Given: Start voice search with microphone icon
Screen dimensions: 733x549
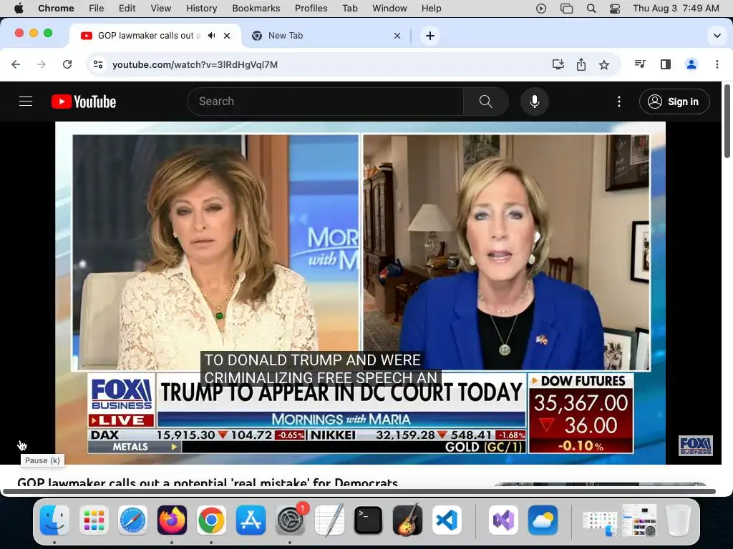Looking at the screenshot, I should (x=534, y=102).
